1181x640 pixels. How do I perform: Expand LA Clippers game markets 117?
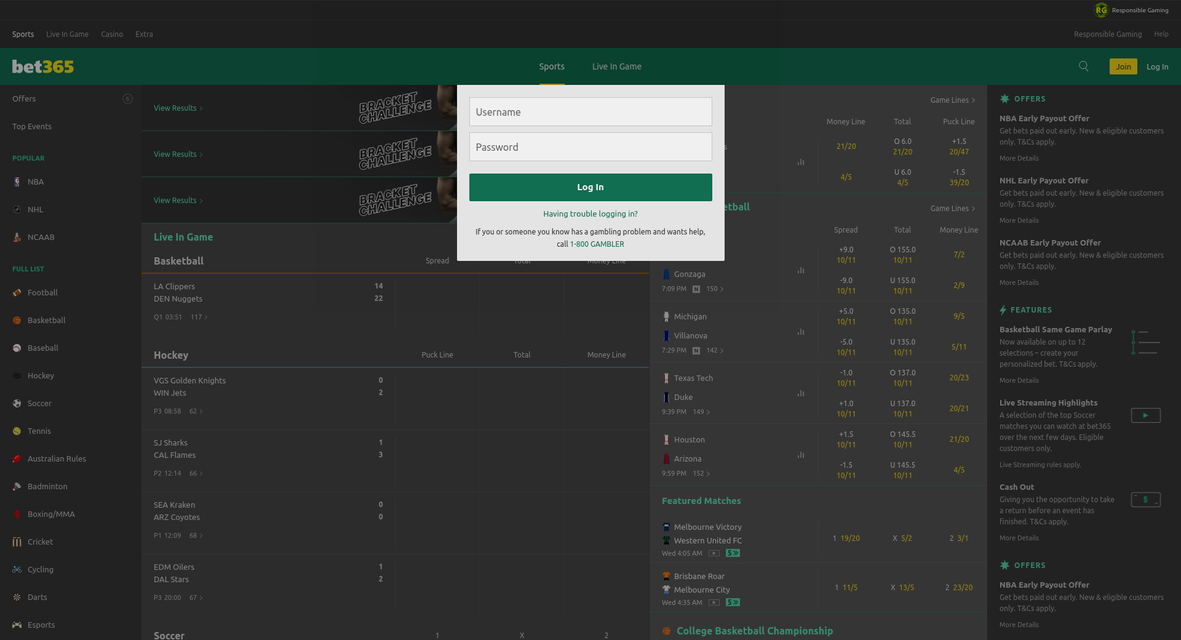click(199, 318)
